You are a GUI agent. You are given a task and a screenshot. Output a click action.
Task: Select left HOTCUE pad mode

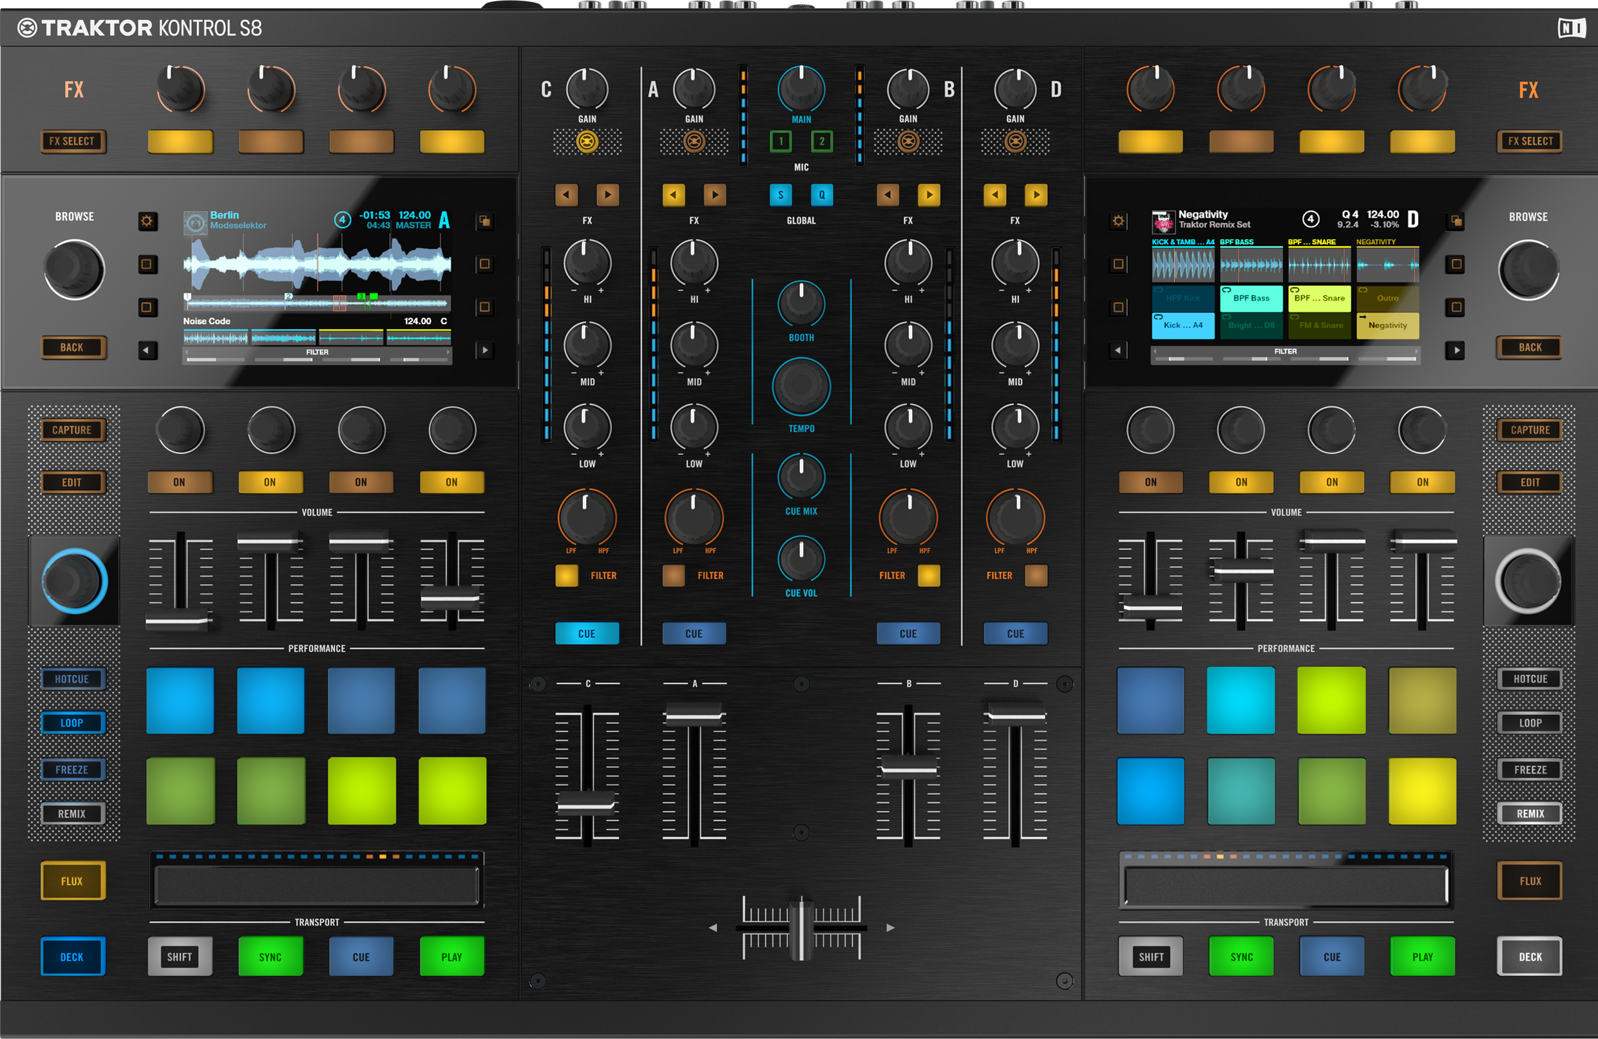tap(72, 679)
